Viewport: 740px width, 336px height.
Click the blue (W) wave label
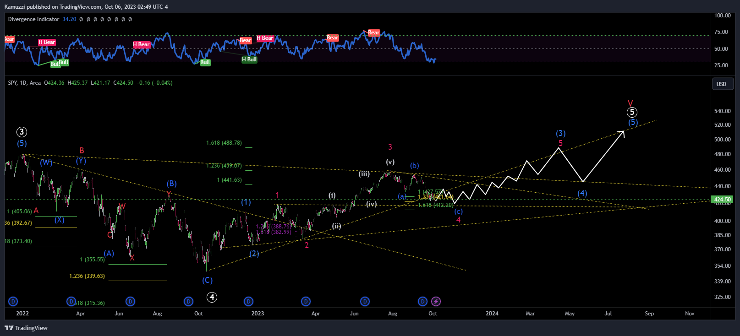click(46, 163)
